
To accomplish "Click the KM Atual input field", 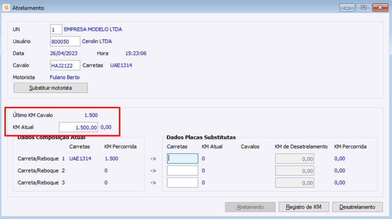I will click(x=78, y=127).
